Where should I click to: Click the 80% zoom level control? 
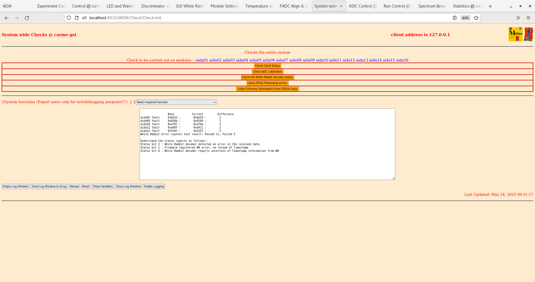(465, 18)
